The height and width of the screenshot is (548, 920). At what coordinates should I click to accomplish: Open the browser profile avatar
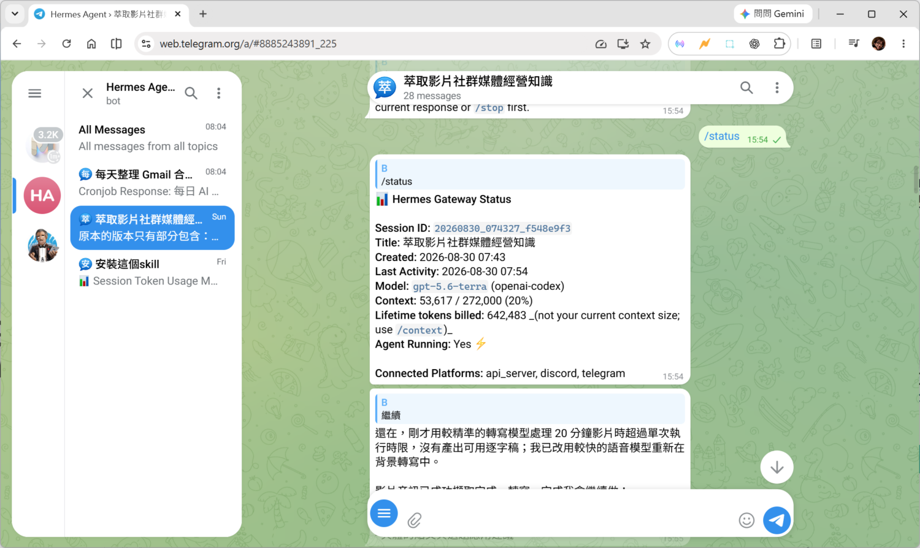pos(878,44)
